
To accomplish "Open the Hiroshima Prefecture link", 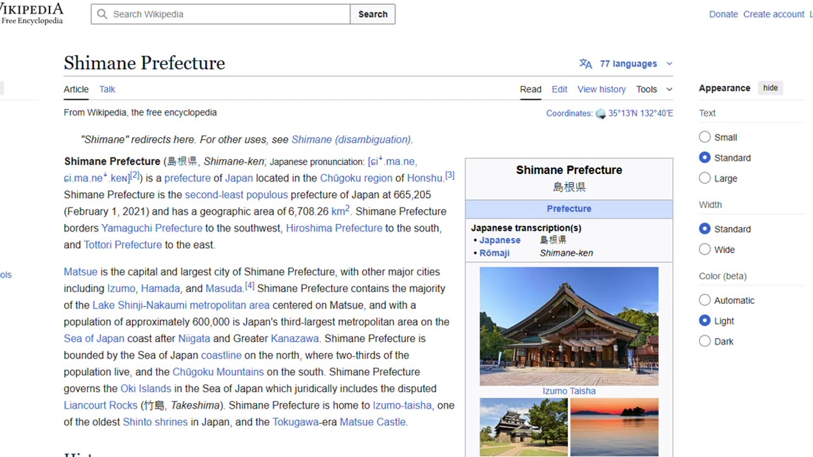I will (334, 228).
